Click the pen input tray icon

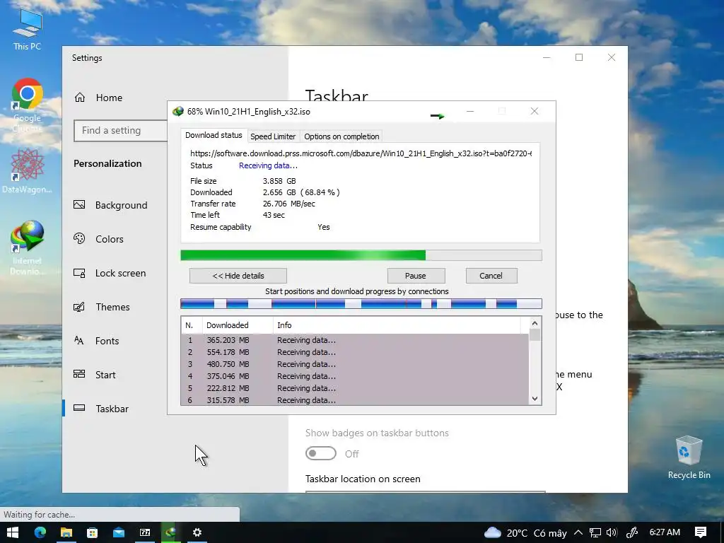(x=631, y=533)
